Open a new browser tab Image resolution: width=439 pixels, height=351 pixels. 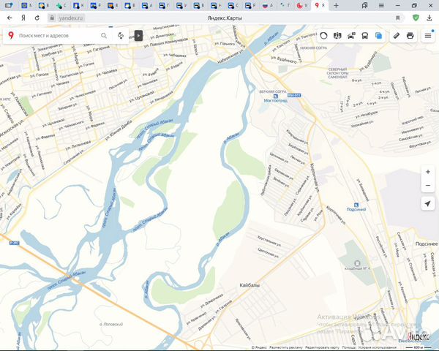click(x=337, y=5)
